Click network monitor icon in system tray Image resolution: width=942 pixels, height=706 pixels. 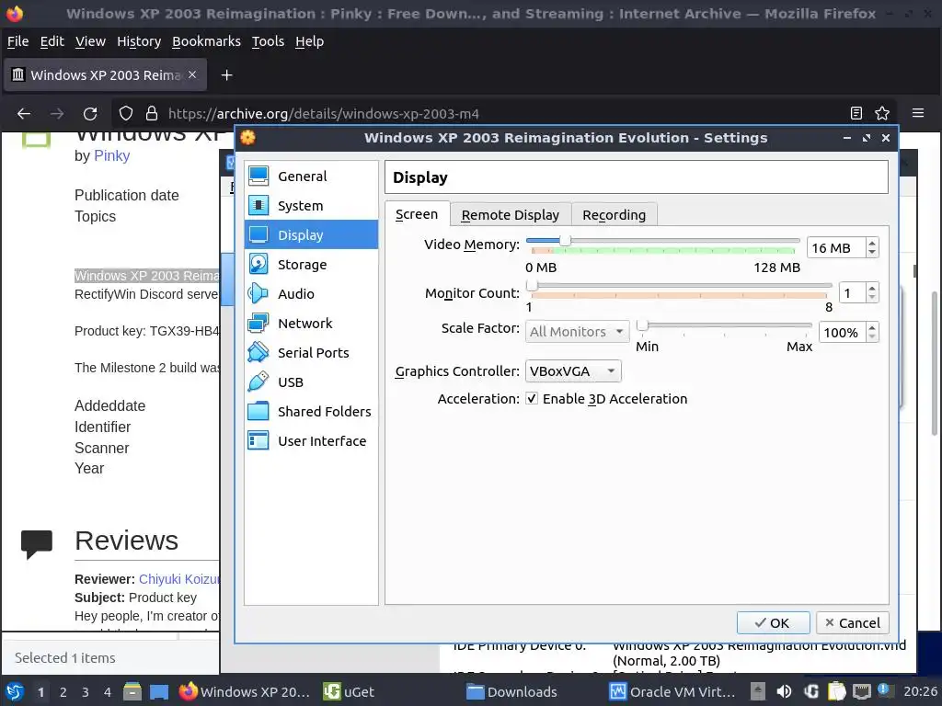click(x=861, y=691)
